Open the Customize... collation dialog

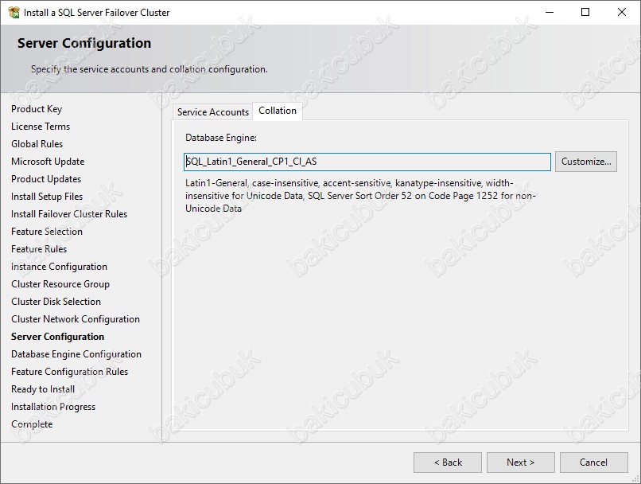click(586, 162)
